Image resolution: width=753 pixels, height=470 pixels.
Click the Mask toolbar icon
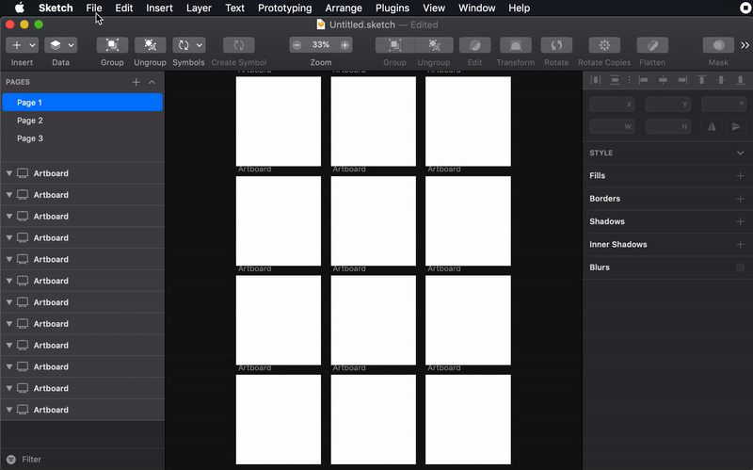click(x=718, y=45)
